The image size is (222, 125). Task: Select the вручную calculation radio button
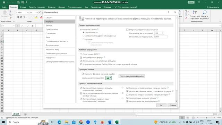click(x=84, y=39)
